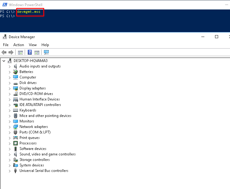Screen dimensions: 230x189
Task: Click the Forward arrow toolbar icon
Action: (11, 52)
